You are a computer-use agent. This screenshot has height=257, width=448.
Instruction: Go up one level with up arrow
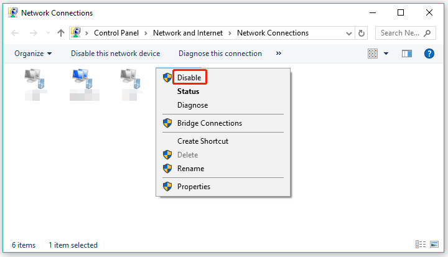(60, 33)
